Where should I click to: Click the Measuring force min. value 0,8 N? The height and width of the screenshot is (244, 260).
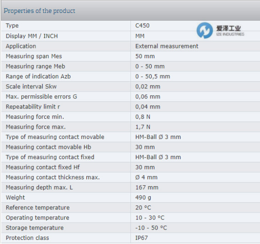[x=143, y=117]
